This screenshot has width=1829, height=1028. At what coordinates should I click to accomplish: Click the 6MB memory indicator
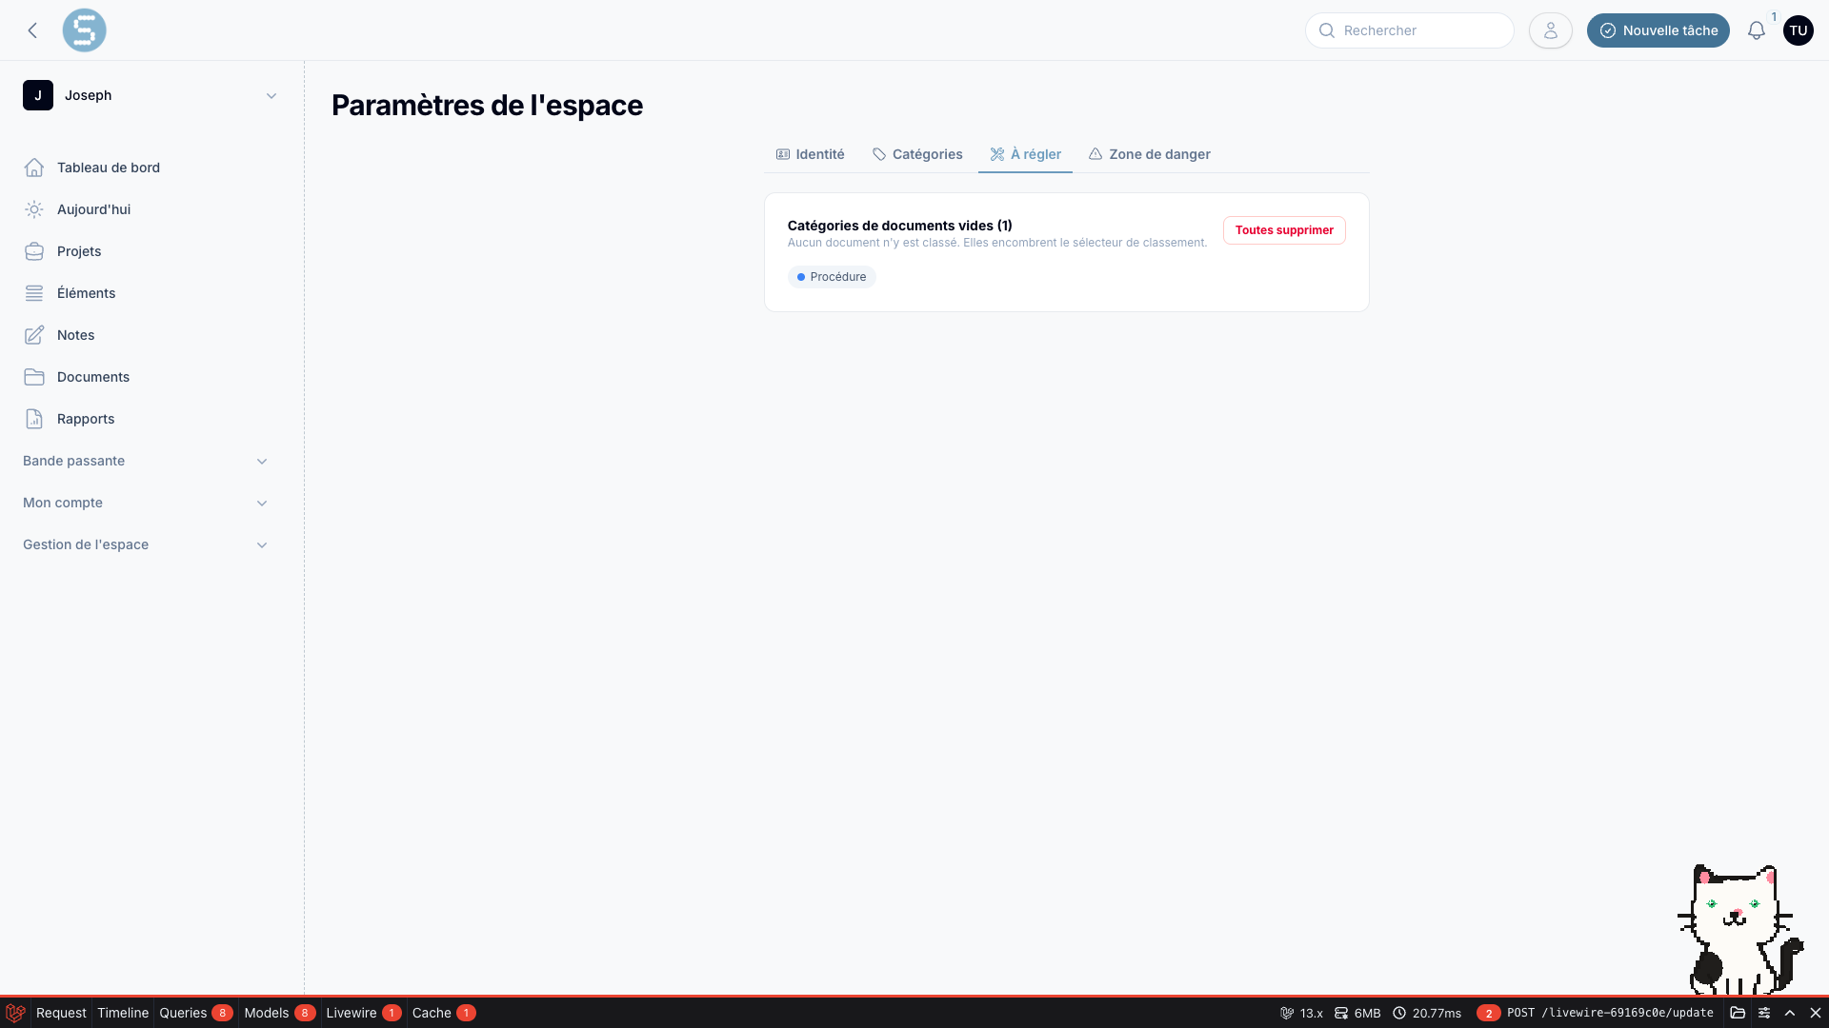[1357, 1013]
